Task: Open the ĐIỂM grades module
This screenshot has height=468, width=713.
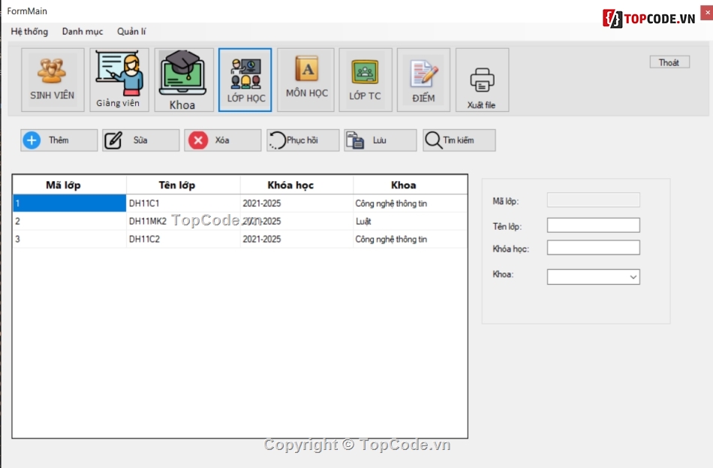Action: click(x=423, y=80)
